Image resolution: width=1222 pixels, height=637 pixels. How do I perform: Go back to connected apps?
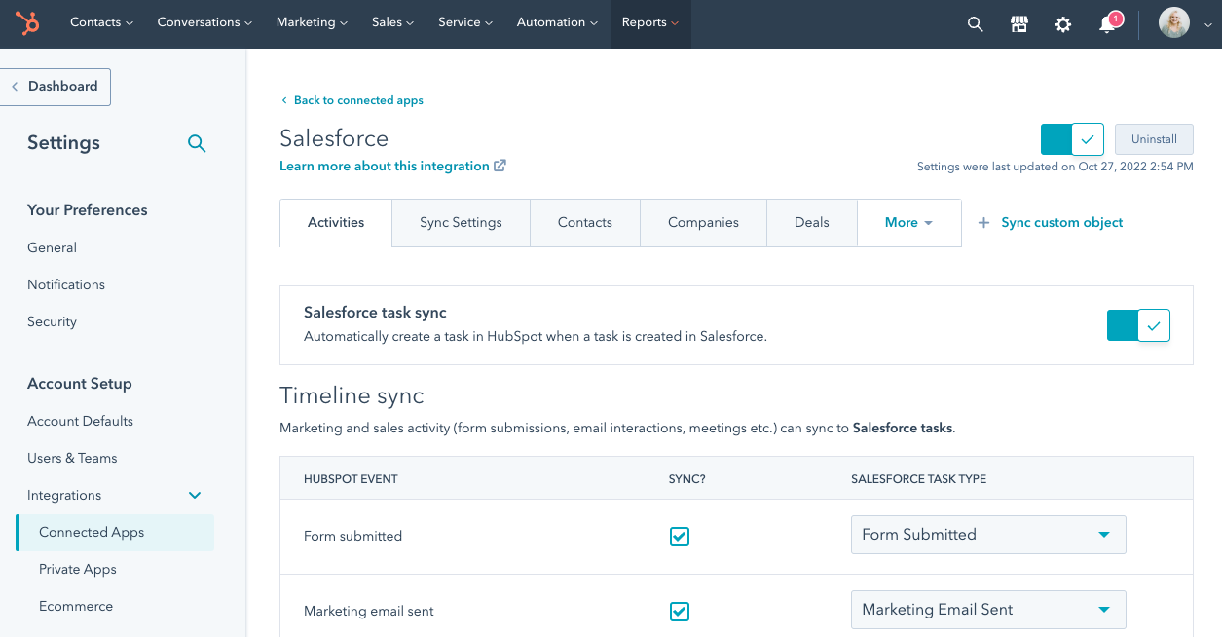(x=357, y=100)
